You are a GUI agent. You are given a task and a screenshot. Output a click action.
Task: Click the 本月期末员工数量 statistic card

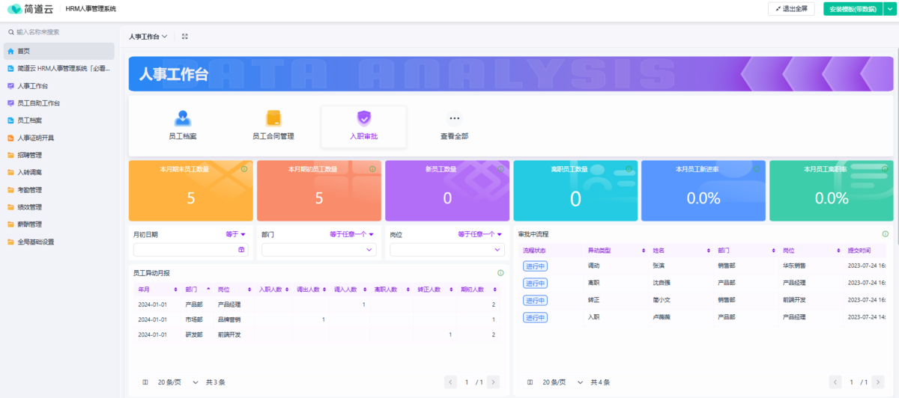tap(190, 191)
